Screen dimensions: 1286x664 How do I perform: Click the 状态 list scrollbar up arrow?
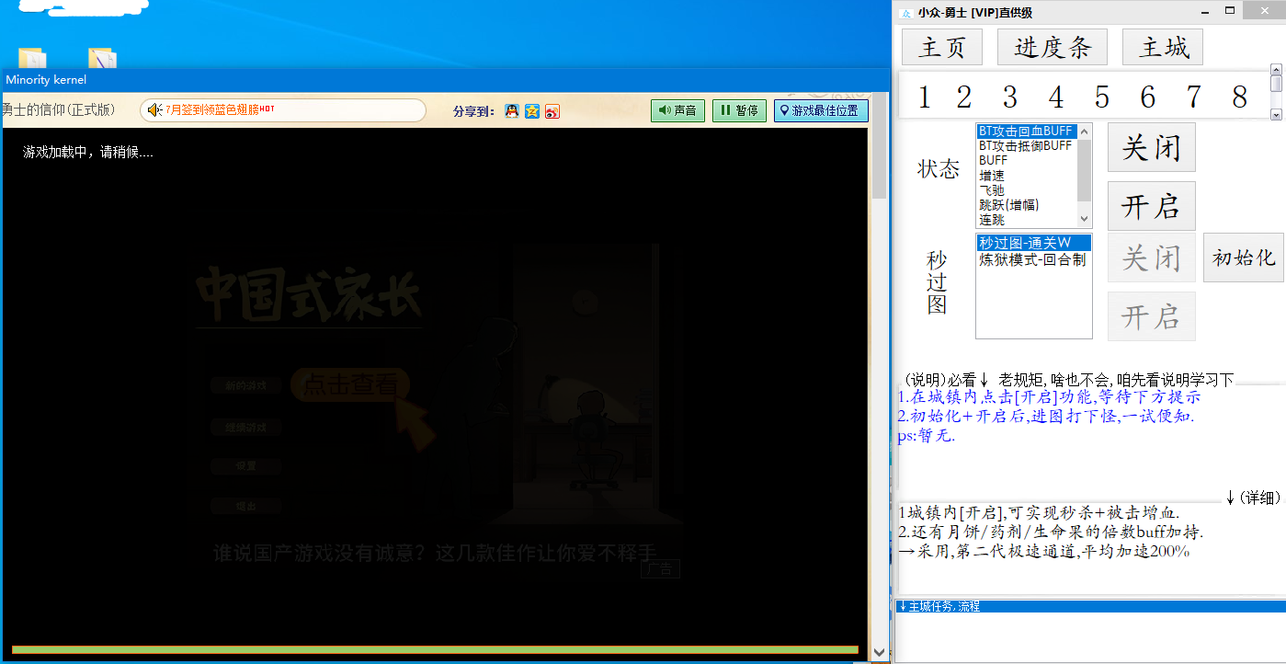(1084, 132)
